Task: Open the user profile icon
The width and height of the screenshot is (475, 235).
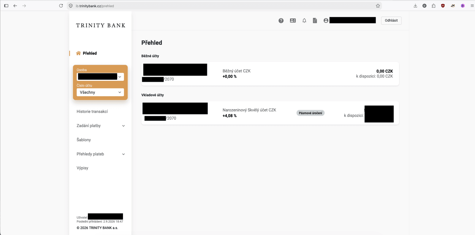Action: pos(326,20)
